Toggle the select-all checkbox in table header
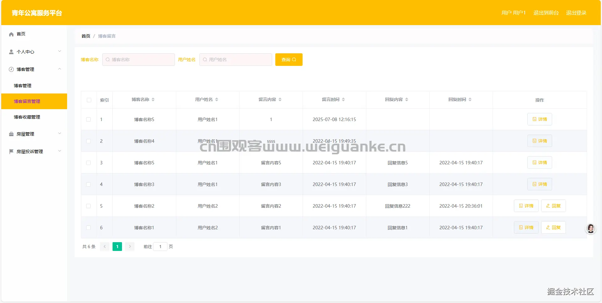This screenshot has height=303, width=602. point(89,100)
